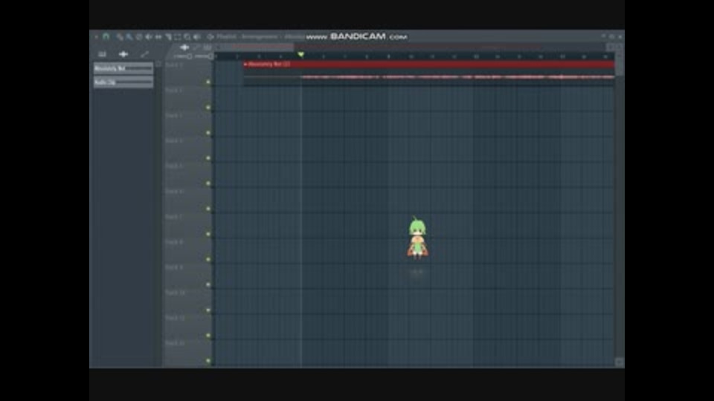The width and height of the screenshot is (714, 401).
Task: Mute Track 3 via green dot
Action: [208, 133]
